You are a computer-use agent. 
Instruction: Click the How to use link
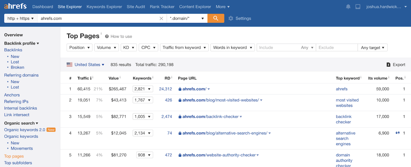(x=121, y=36)
